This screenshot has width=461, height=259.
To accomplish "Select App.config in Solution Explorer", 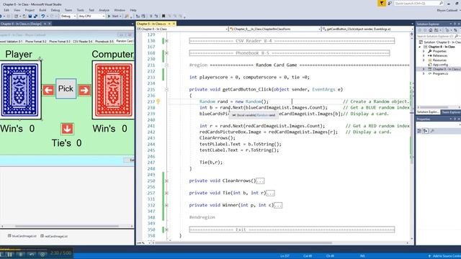I will 440,65.
